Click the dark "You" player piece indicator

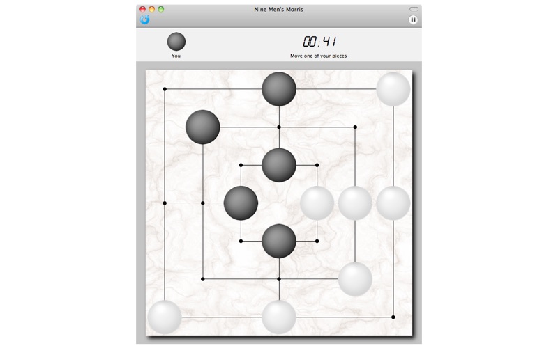point(176,42)
